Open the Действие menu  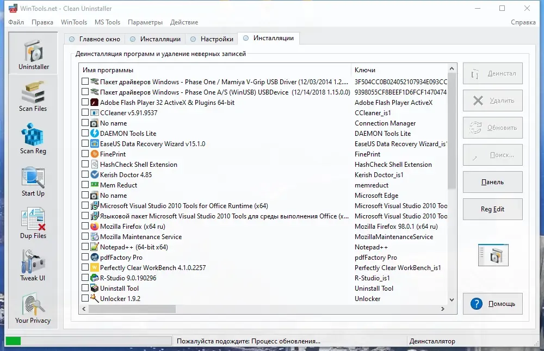tap(184, 22)
